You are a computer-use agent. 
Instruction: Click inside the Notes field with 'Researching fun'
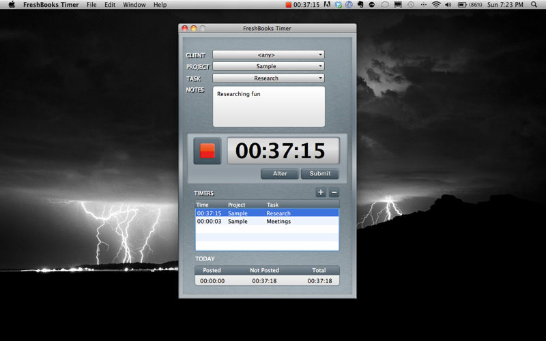tap(269, 106)
